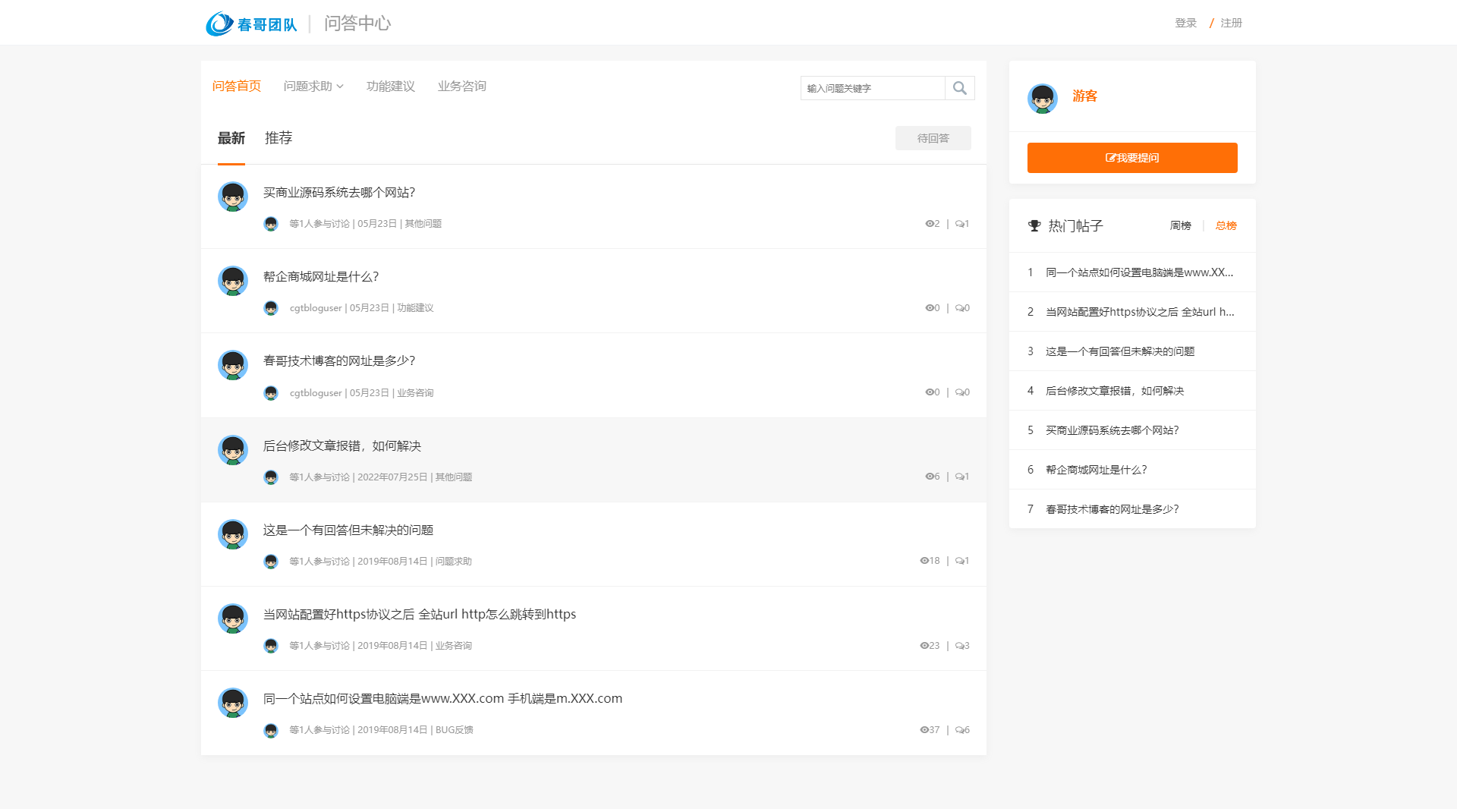Click comment icon on 买商业源码系统 post
Image resolution: width=1457 pixels, height=809 pixels.
(x=959, y=224)
